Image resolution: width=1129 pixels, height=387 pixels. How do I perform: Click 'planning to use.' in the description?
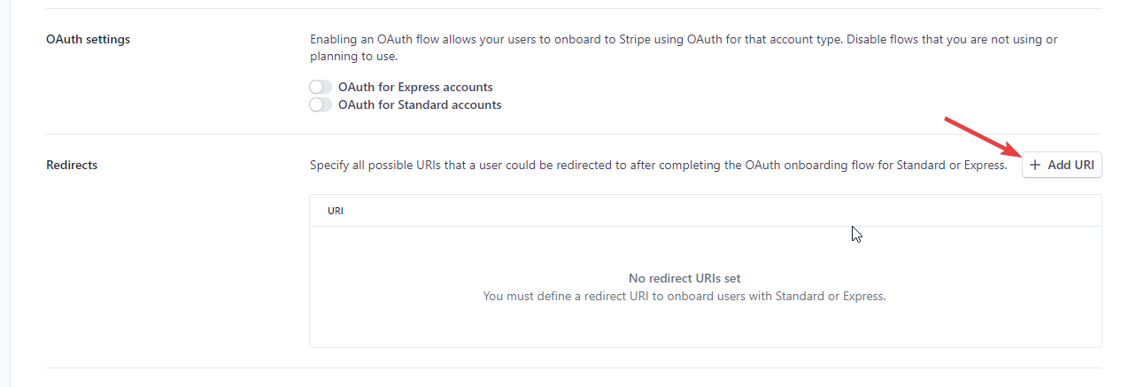(353, 57)
